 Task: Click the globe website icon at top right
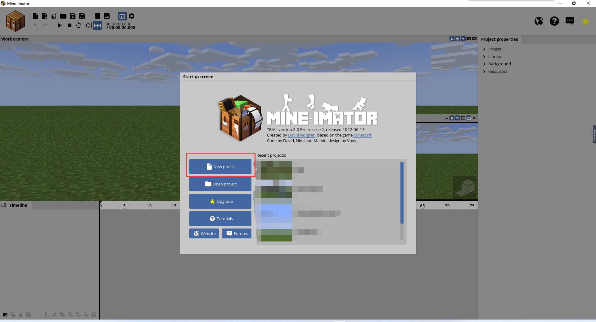tap(539, 21)
